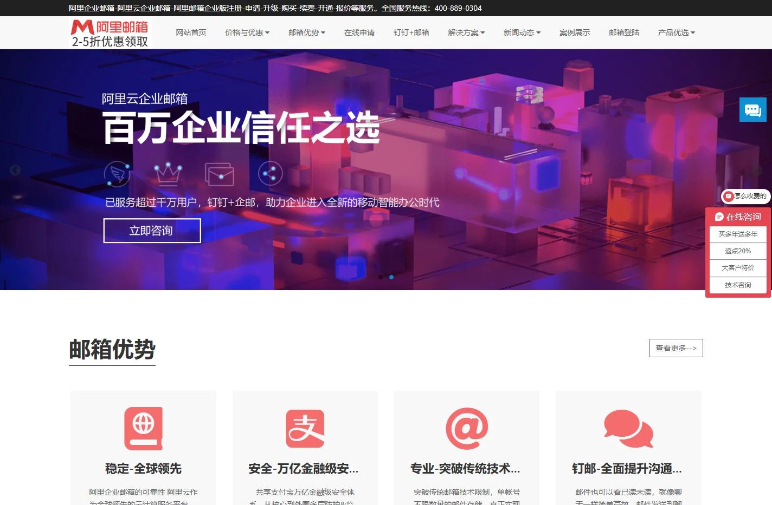This screenshot has width=772, height=505.
Task: Open 稳定-全球领先 card title
Action: 144,469
